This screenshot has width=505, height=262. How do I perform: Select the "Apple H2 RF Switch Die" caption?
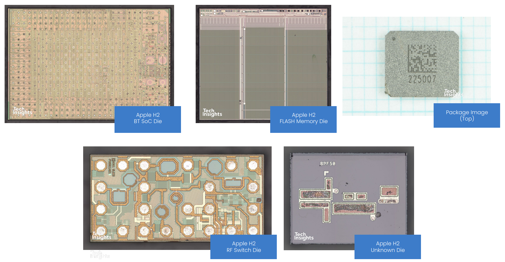[243, 247]
